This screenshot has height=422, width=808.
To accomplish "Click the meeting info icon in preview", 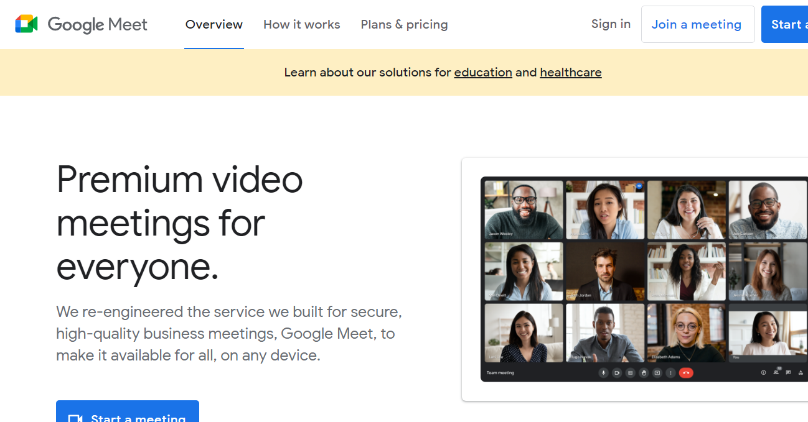I will coord(763,373).
